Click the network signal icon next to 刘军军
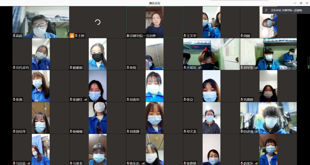310x165 pixels. tap(256, 68)
